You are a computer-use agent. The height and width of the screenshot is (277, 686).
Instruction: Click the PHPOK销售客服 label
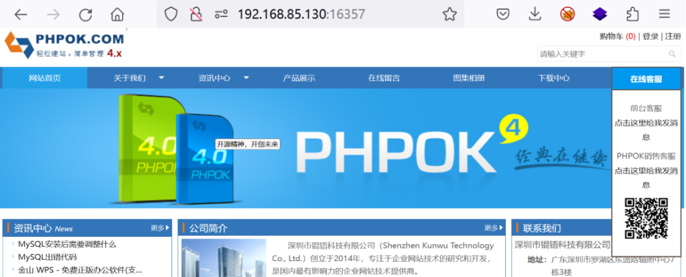pyautogui.click(x=646, y=156)
